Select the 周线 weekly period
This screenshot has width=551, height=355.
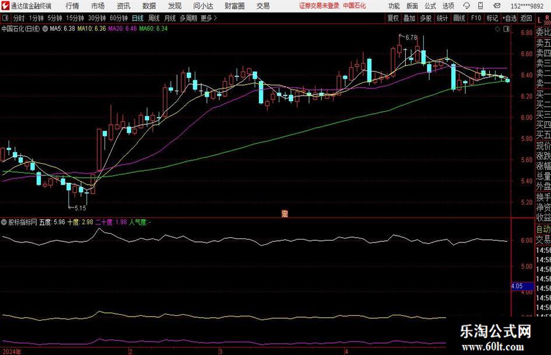(x=154, y=18)
